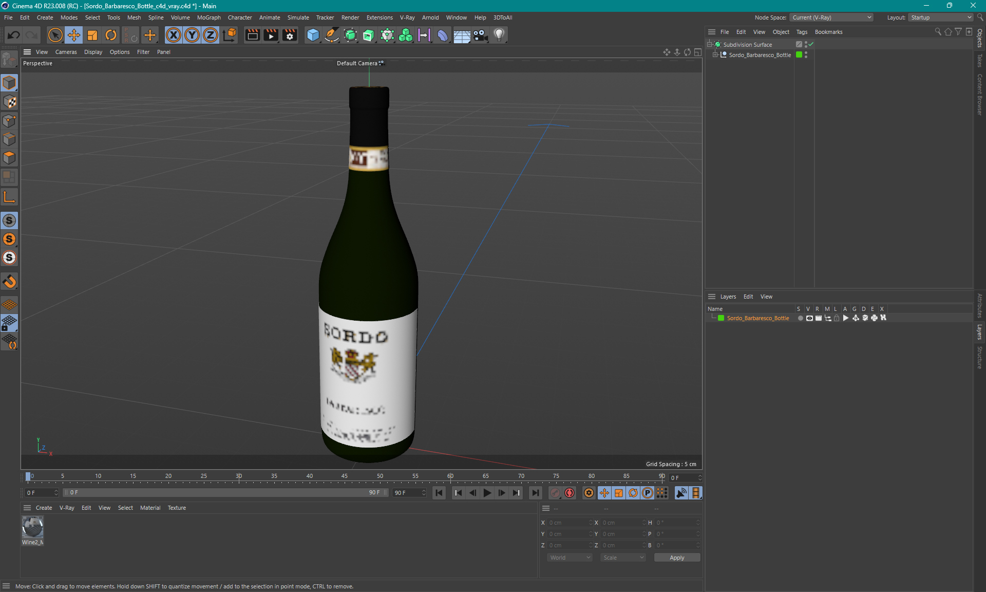Toggle Autokeying button
The width and height of the screenshot is (986, 592).
[x=570, y=493]
